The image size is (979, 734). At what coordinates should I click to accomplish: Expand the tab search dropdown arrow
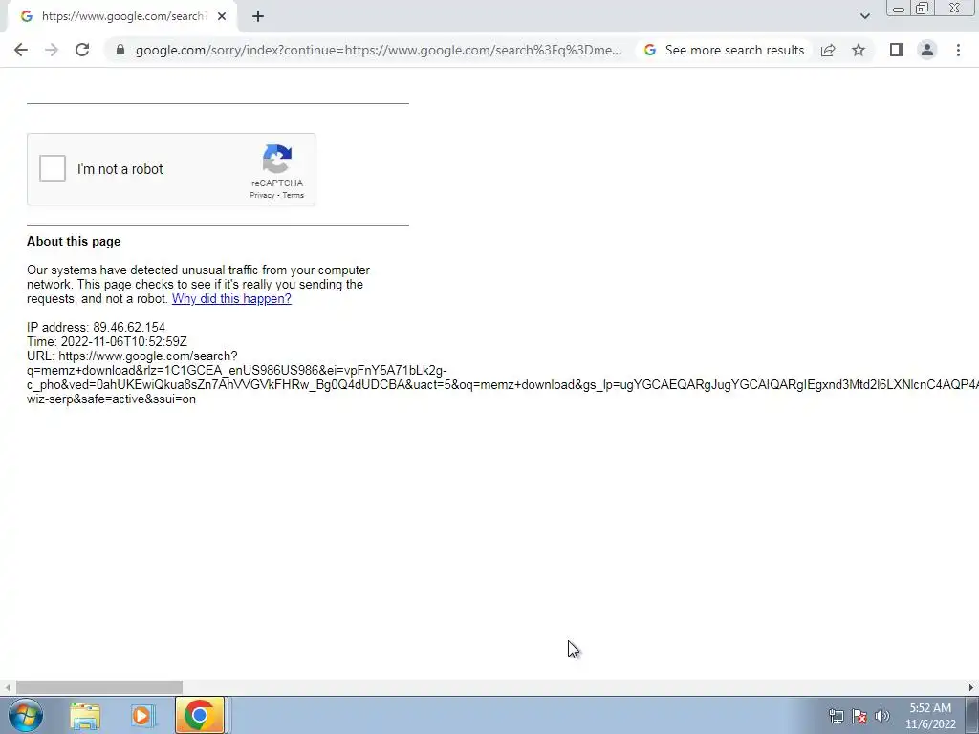coord(864,16)
